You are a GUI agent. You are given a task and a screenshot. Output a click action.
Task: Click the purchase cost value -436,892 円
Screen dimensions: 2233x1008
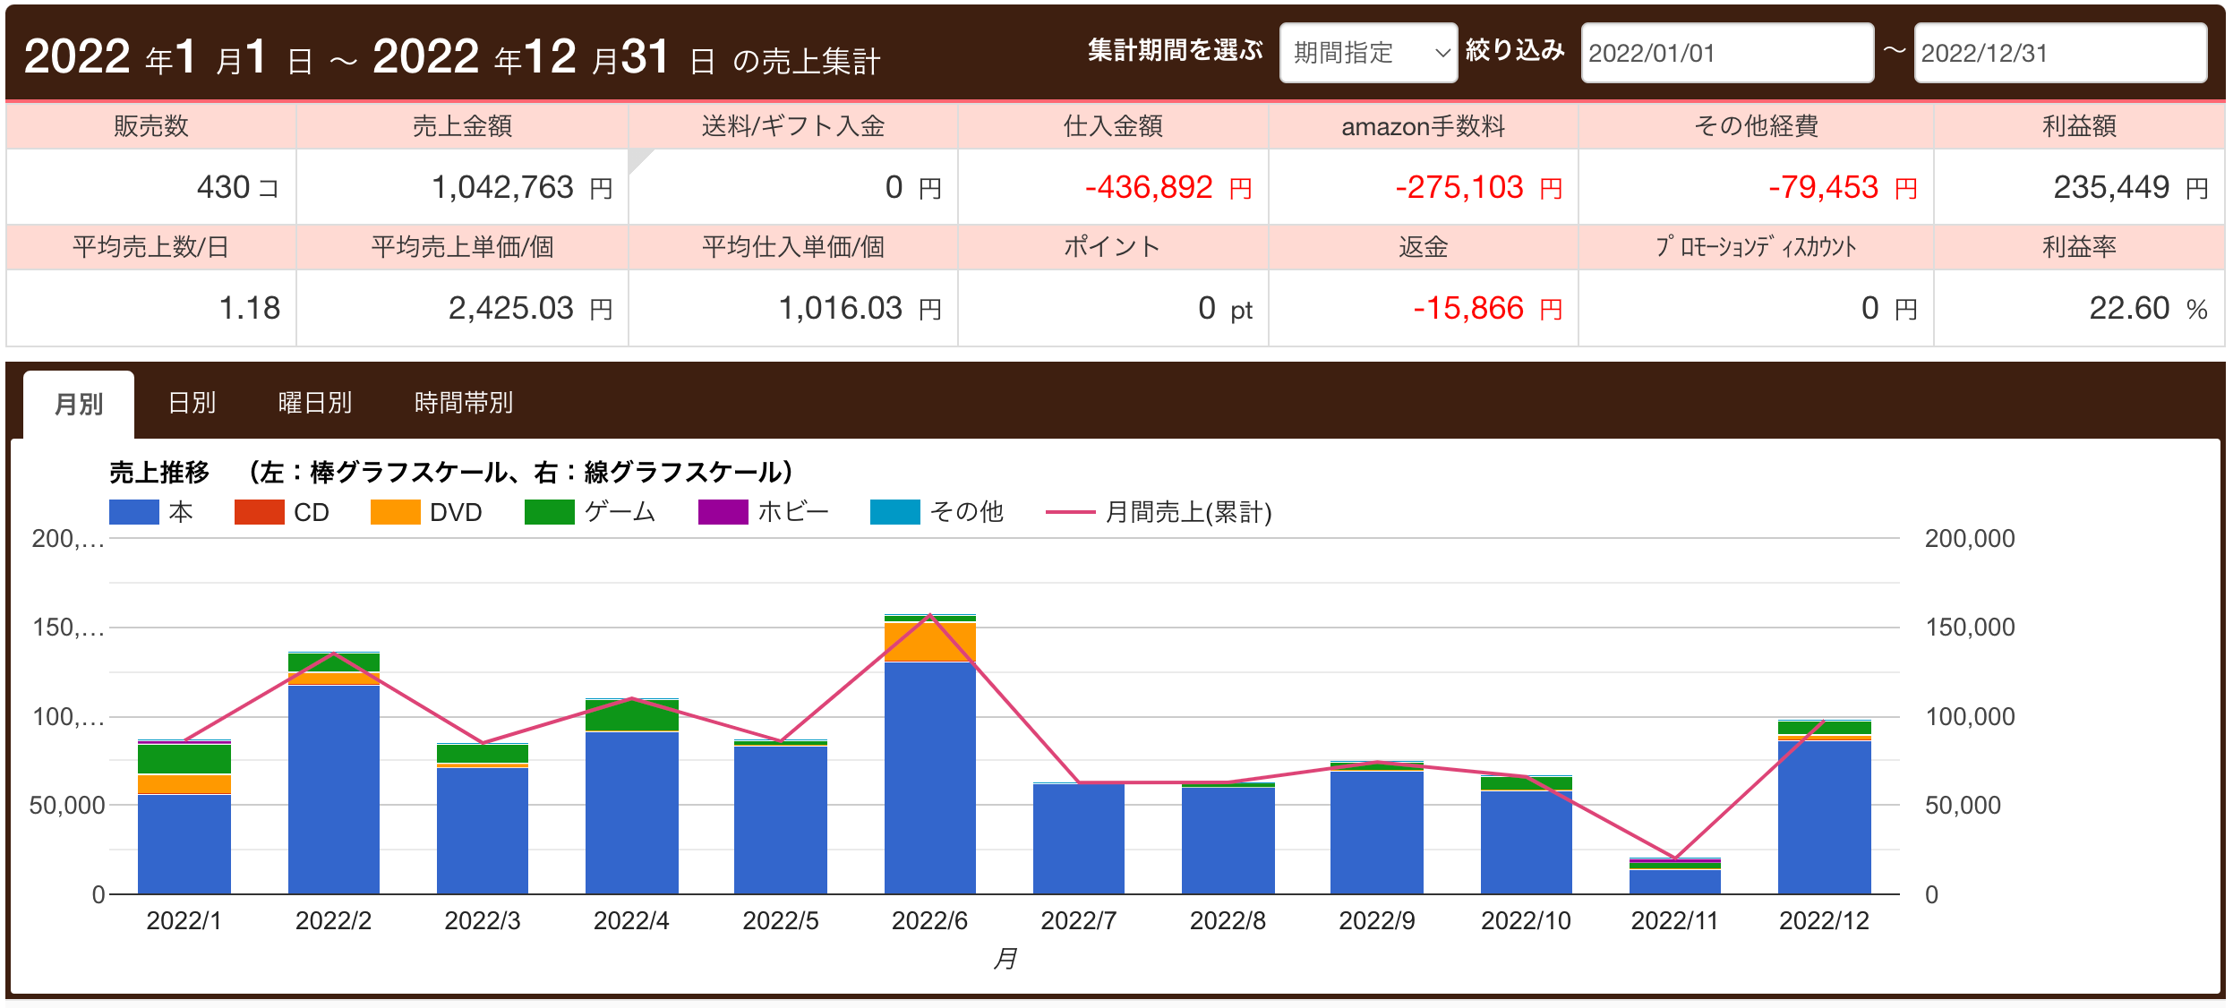pyautogui.click(x=1168, y=187)
